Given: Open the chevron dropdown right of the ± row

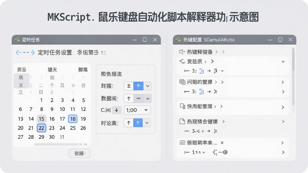Looking at the screenshot, I should pyautogui.click(x=147, y=86).
